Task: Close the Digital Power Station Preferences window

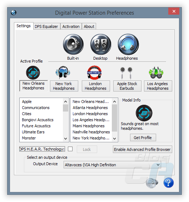Action: [x=174, y=11]
